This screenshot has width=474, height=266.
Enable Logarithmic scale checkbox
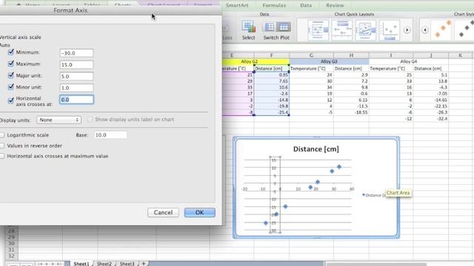(x=2, y=135)
